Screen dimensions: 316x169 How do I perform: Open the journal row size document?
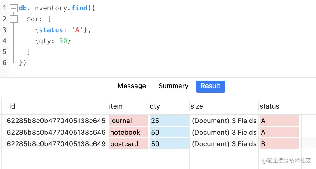click(224, 121)
